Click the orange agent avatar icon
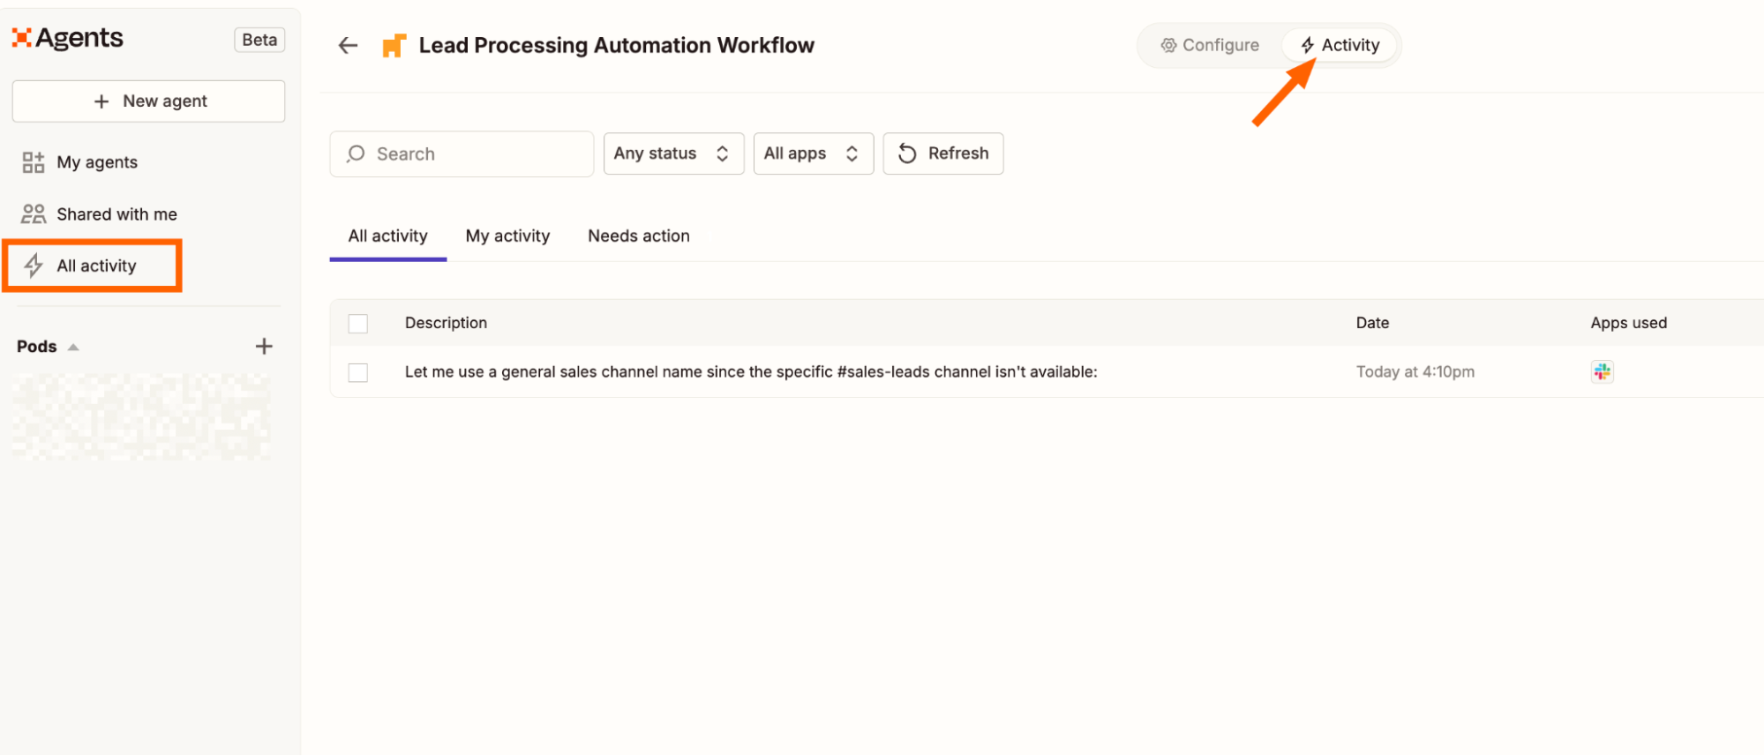 (394, 46)
